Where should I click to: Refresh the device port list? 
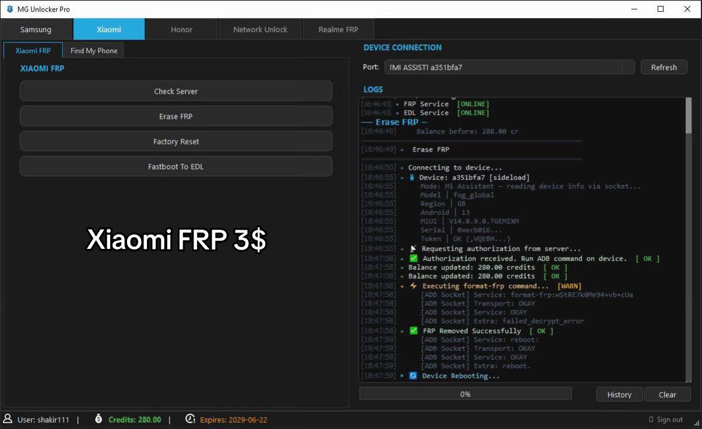pyautogui.click(x=664, y=67)
